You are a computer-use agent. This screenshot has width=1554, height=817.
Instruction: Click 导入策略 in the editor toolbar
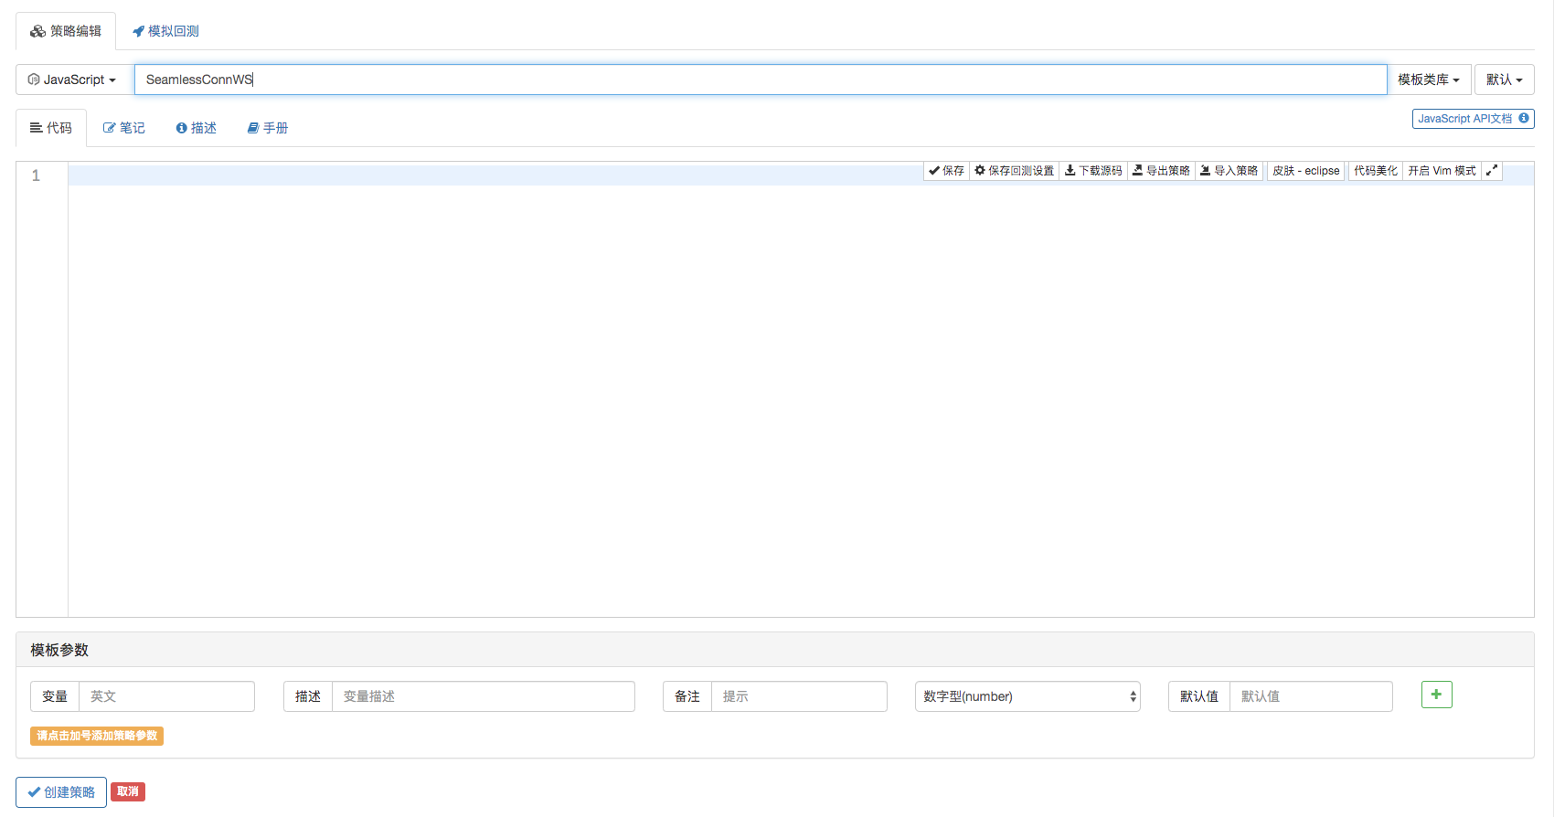1229,171
